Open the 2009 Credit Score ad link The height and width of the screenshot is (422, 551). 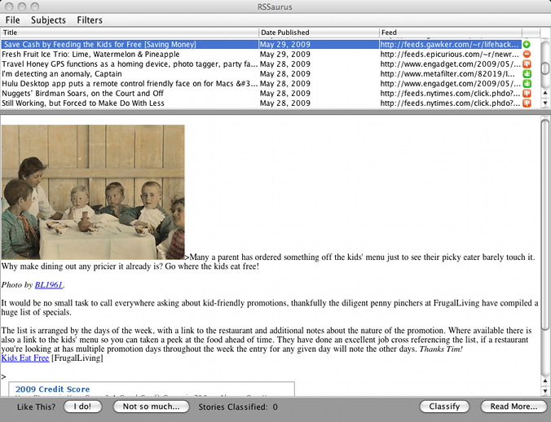point(52,389)
